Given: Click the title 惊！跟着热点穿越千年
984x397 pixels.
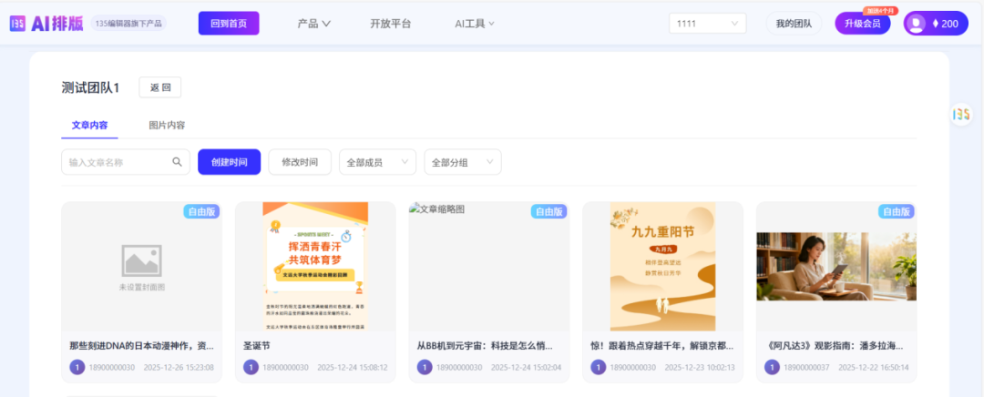Looking at the screenshot, I should pos(662,346).
